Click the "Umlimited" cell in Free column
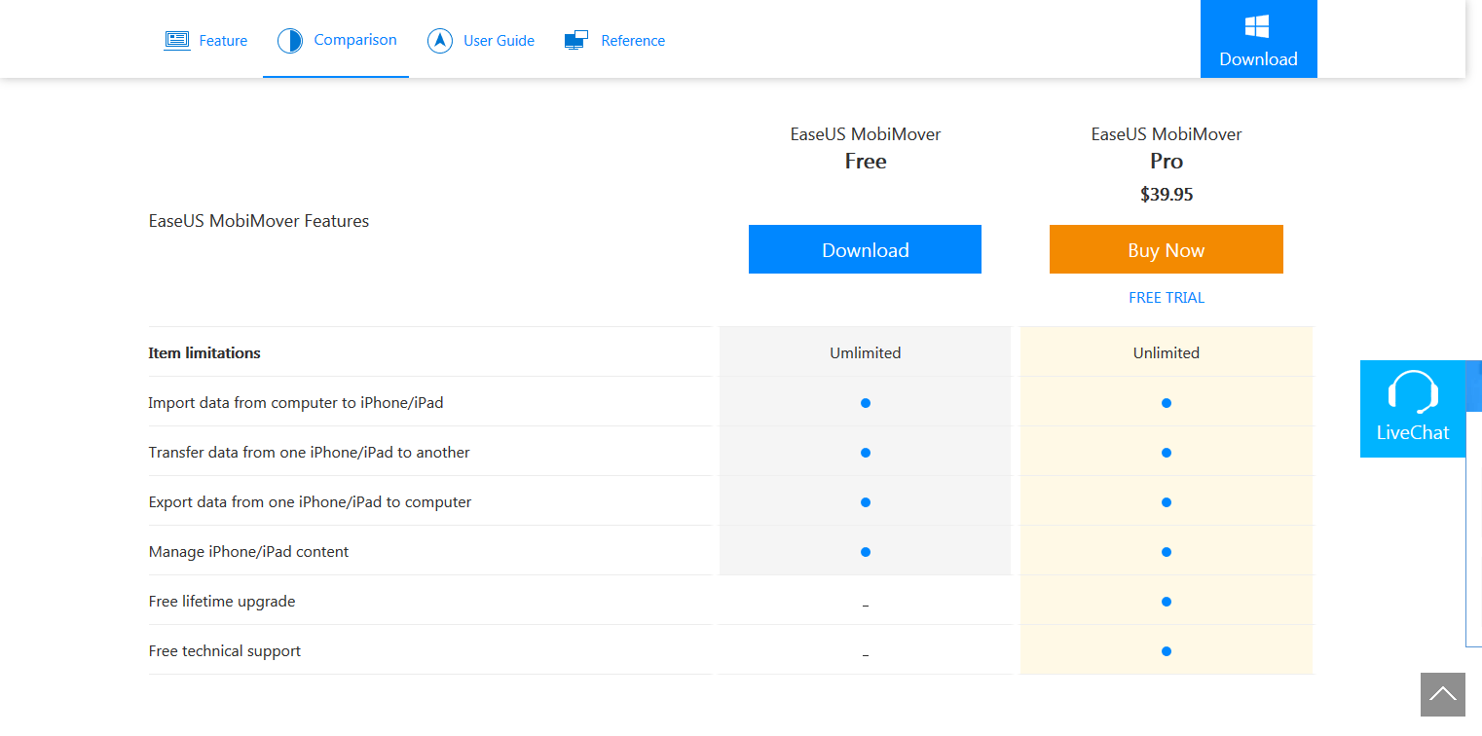The width and height of the screenshot is (1482, 736). click(866, 352)
